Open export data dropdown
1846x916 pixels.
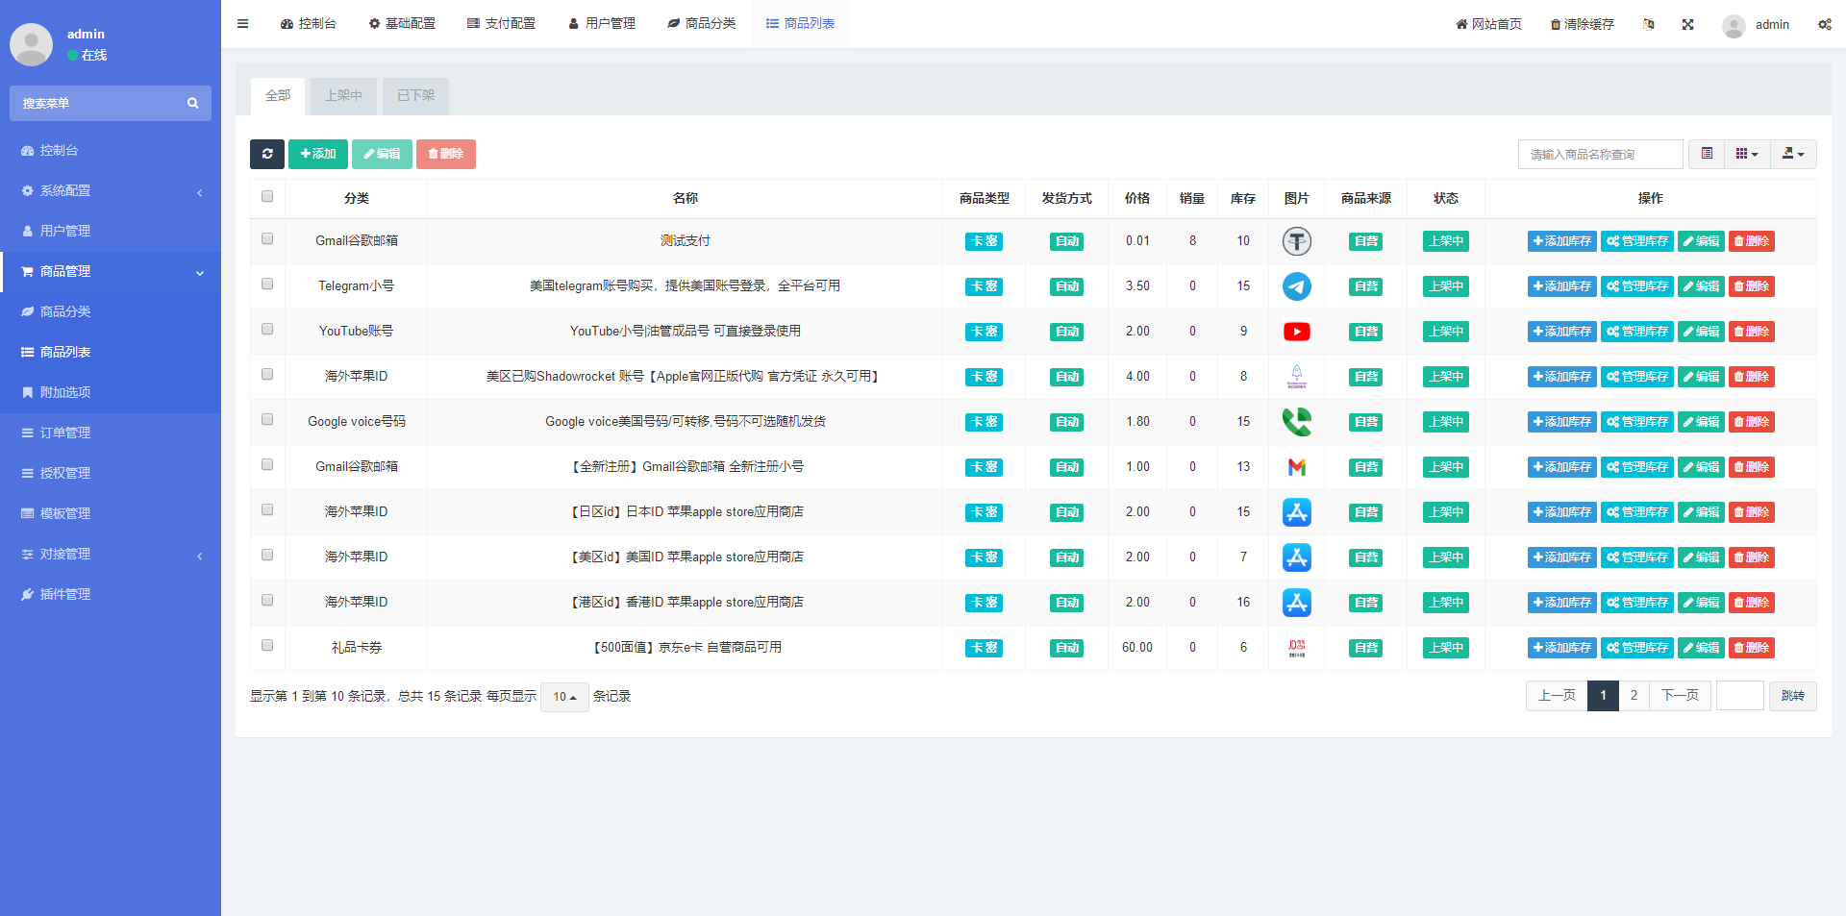pyautogui.click(x=1793, y=154)
